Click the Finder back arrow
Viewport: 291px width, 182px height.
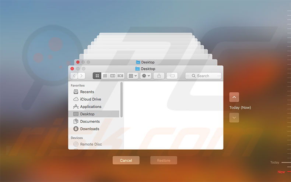(x=74, y=76)
